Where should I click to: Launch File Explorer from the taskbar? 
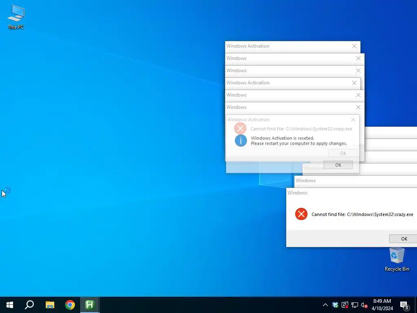pyautogui.click(x=50, y=305)
